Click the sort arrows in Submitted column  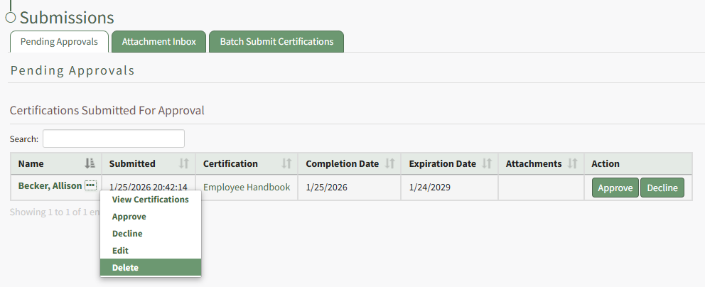[x=183, y=163]
